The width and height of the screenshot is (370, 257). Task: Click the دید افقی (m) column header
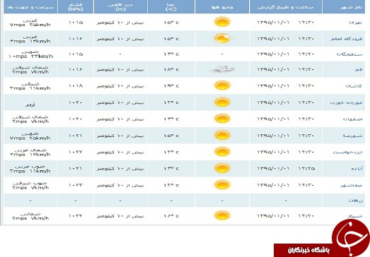(x=120, y=7)
